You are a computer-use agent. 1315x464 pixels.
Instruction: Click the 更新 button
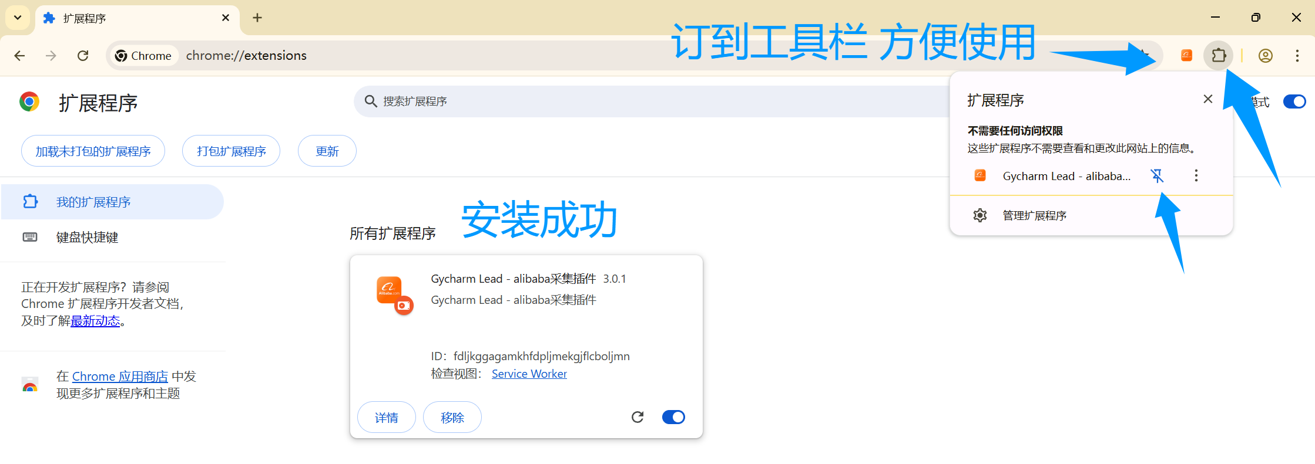[327, 151]
